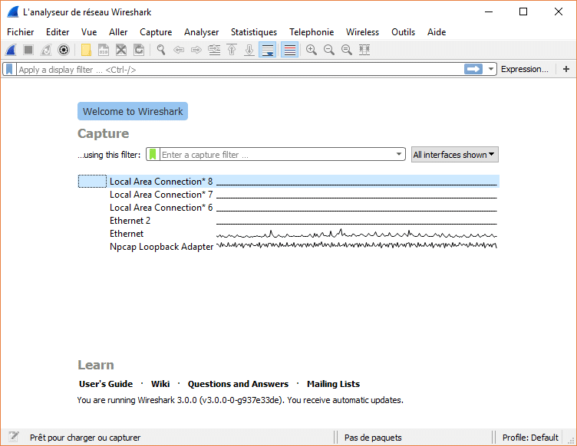
Task: Click the display filter bookmark icon
Action: click(x=9, y=70)
